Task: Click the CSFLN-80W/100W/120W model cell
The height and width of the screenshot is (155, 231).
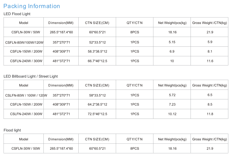Action: (x=24, y=42)
